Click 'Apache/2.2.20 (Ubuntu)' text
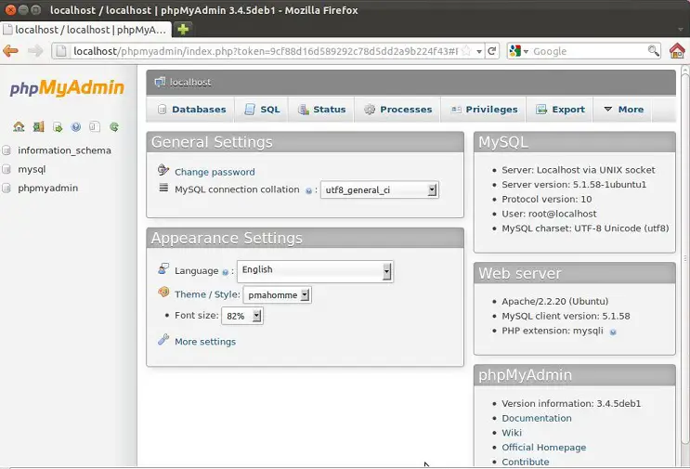690x469 pixels. click(555, 302)
